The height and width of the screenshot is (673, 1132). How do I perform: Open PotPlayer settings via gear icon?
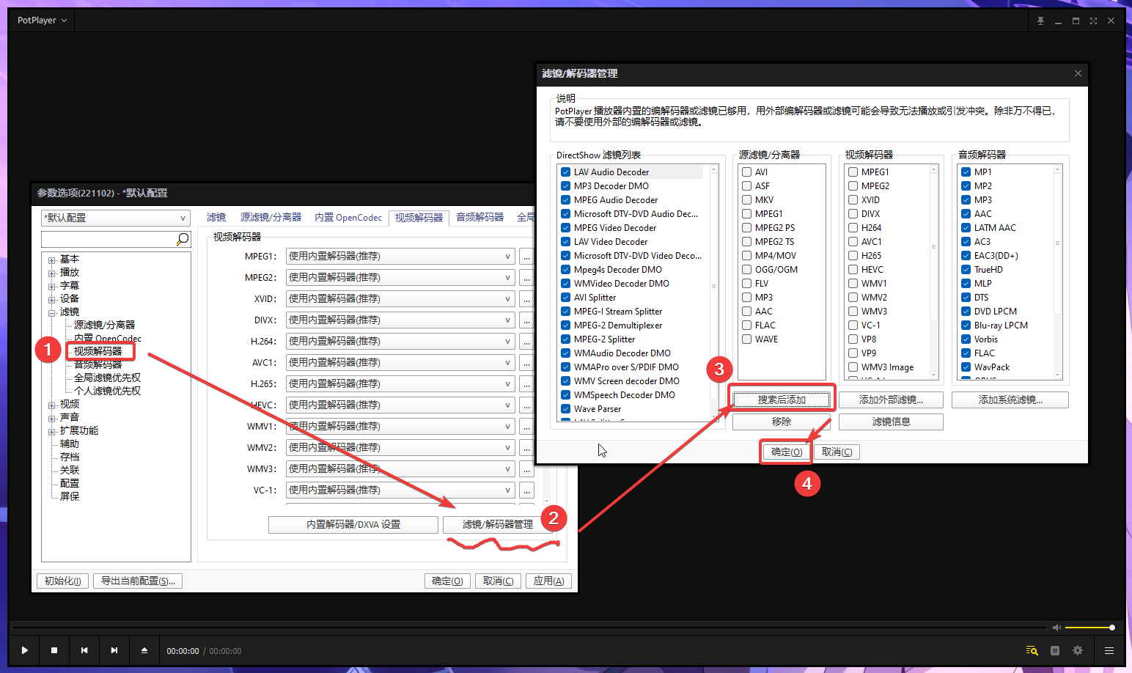(1078, 650)
